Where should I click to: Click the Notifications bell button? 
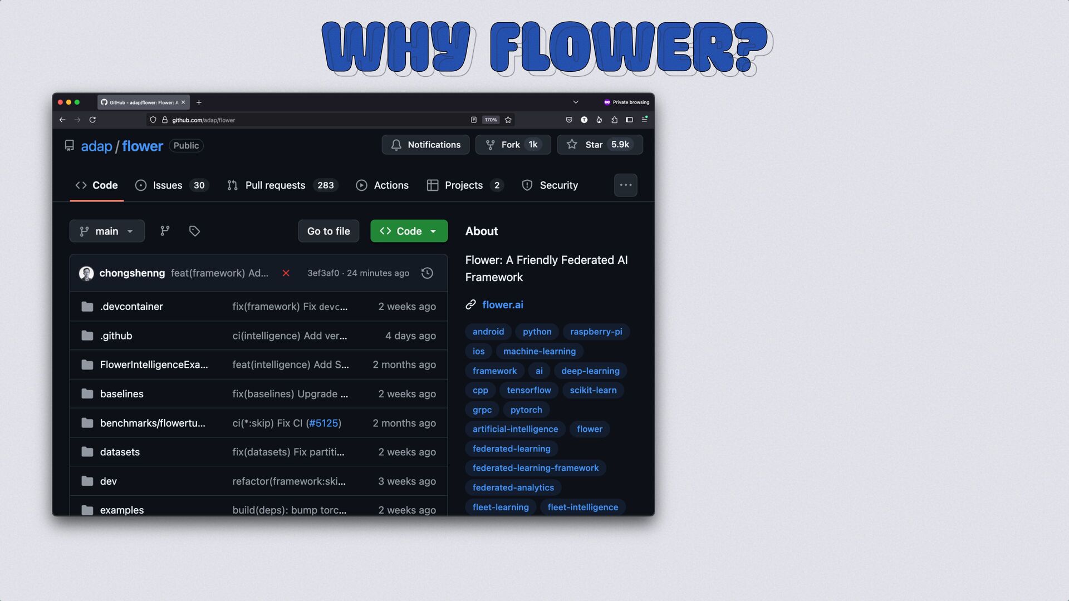coord(425,145)
